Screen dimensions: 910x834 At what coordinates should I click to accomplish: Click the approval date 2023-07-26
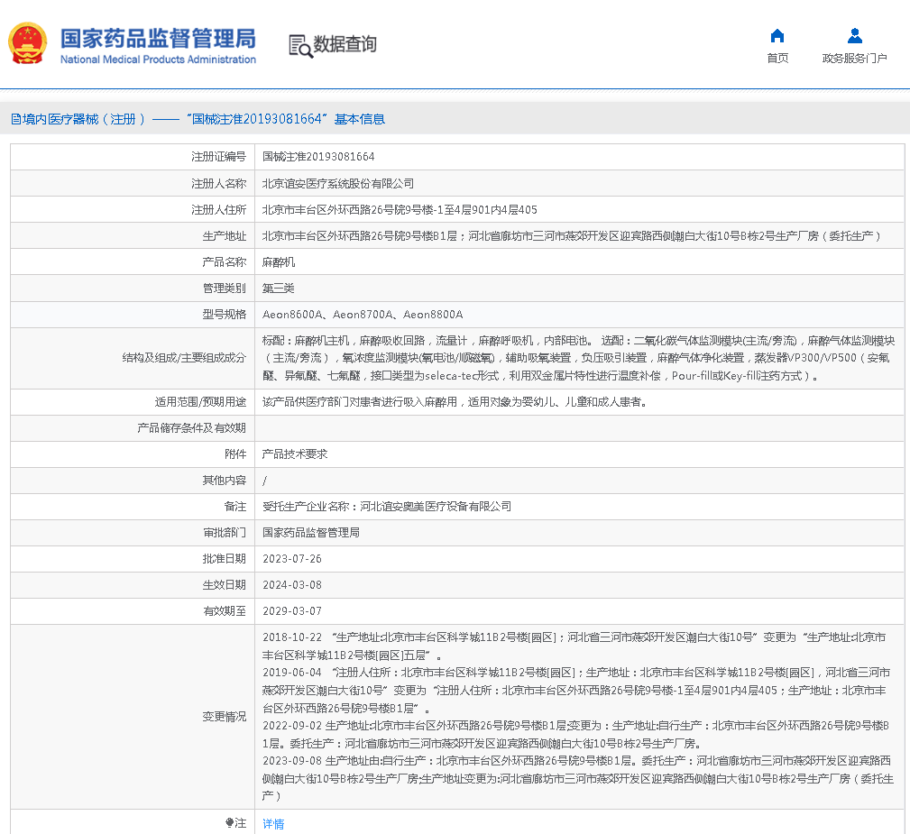[292, 559]
